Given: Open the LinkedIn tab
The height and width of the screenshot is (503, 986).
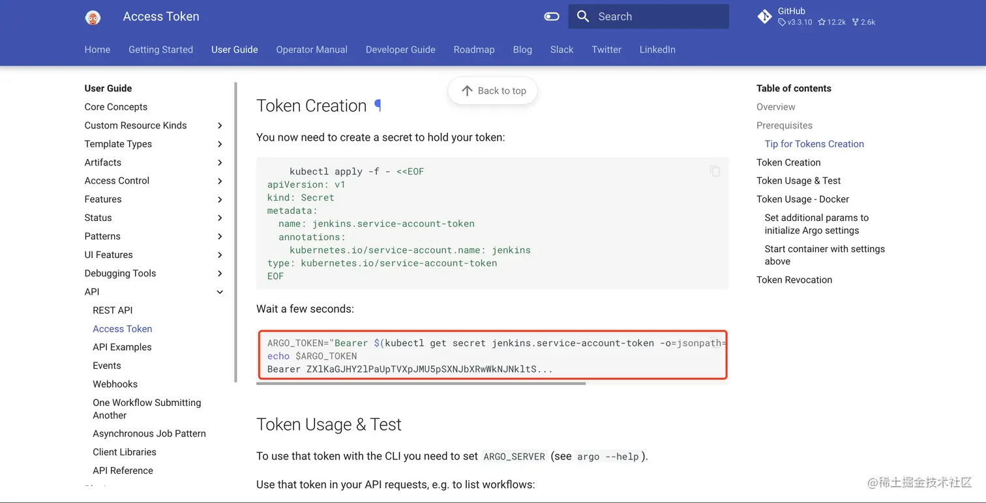Looking at the screenshot, I should pyautogui.click(x=657, y=50).
